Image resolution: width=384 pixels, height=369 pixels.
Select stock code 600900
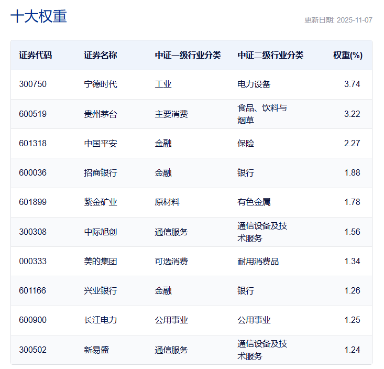click(33, 320)
